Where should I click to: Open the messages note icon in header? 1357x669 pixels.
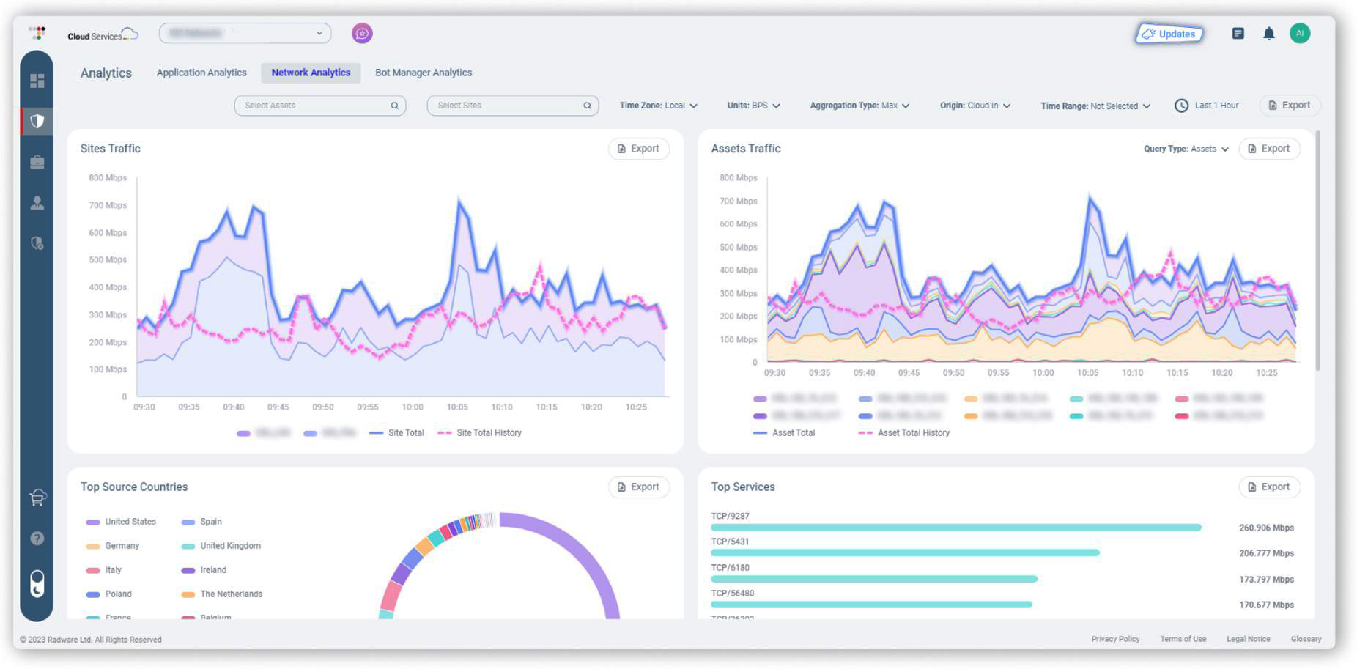(1238, 34)
